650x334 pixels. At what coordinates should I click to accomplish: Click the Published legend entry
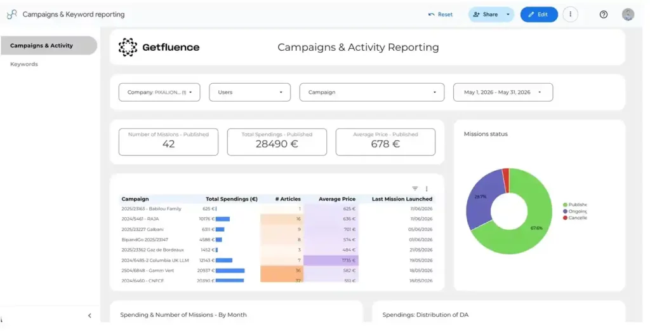(x=574, y=205)
